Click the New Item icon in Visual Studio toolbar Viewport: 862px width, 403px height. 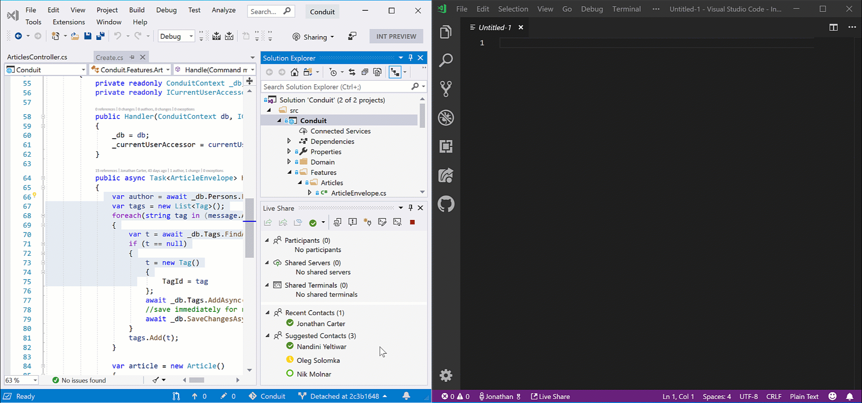56,36
